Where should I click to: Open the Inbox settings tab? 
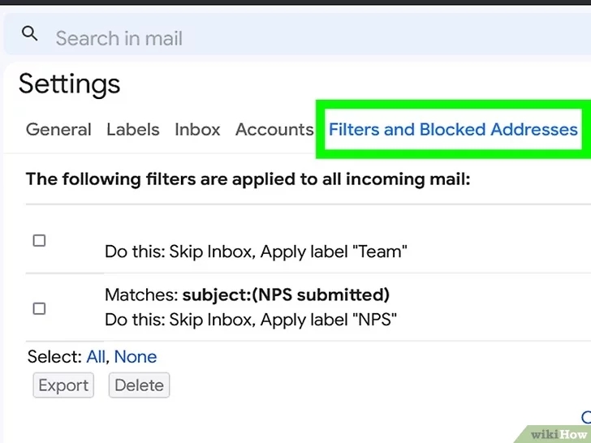(197, 130)
